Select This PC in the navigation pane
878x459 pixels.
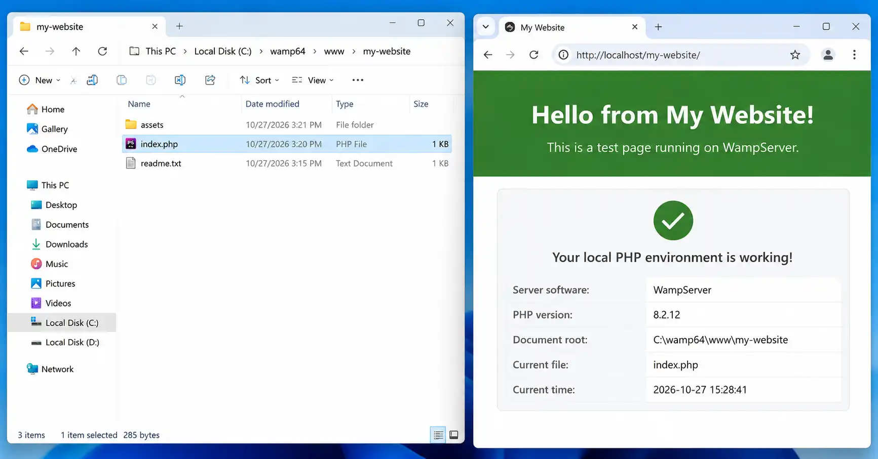pyautogui.click(x=48, y=185)
